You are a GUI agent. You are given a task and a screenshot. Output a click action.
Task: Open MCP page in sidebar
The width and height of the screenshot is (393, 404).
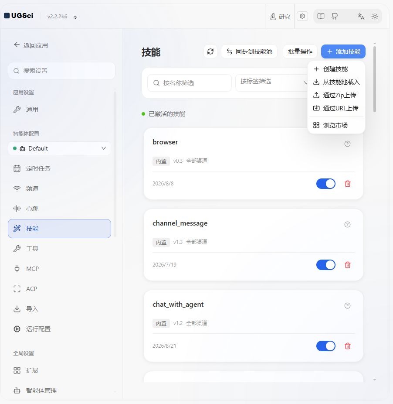coord(59,269)
